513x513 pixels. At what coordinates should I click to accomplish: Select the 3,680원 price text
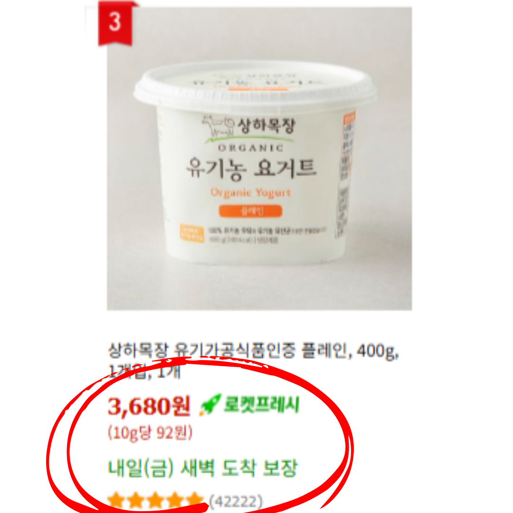click(x=149, y=406)
